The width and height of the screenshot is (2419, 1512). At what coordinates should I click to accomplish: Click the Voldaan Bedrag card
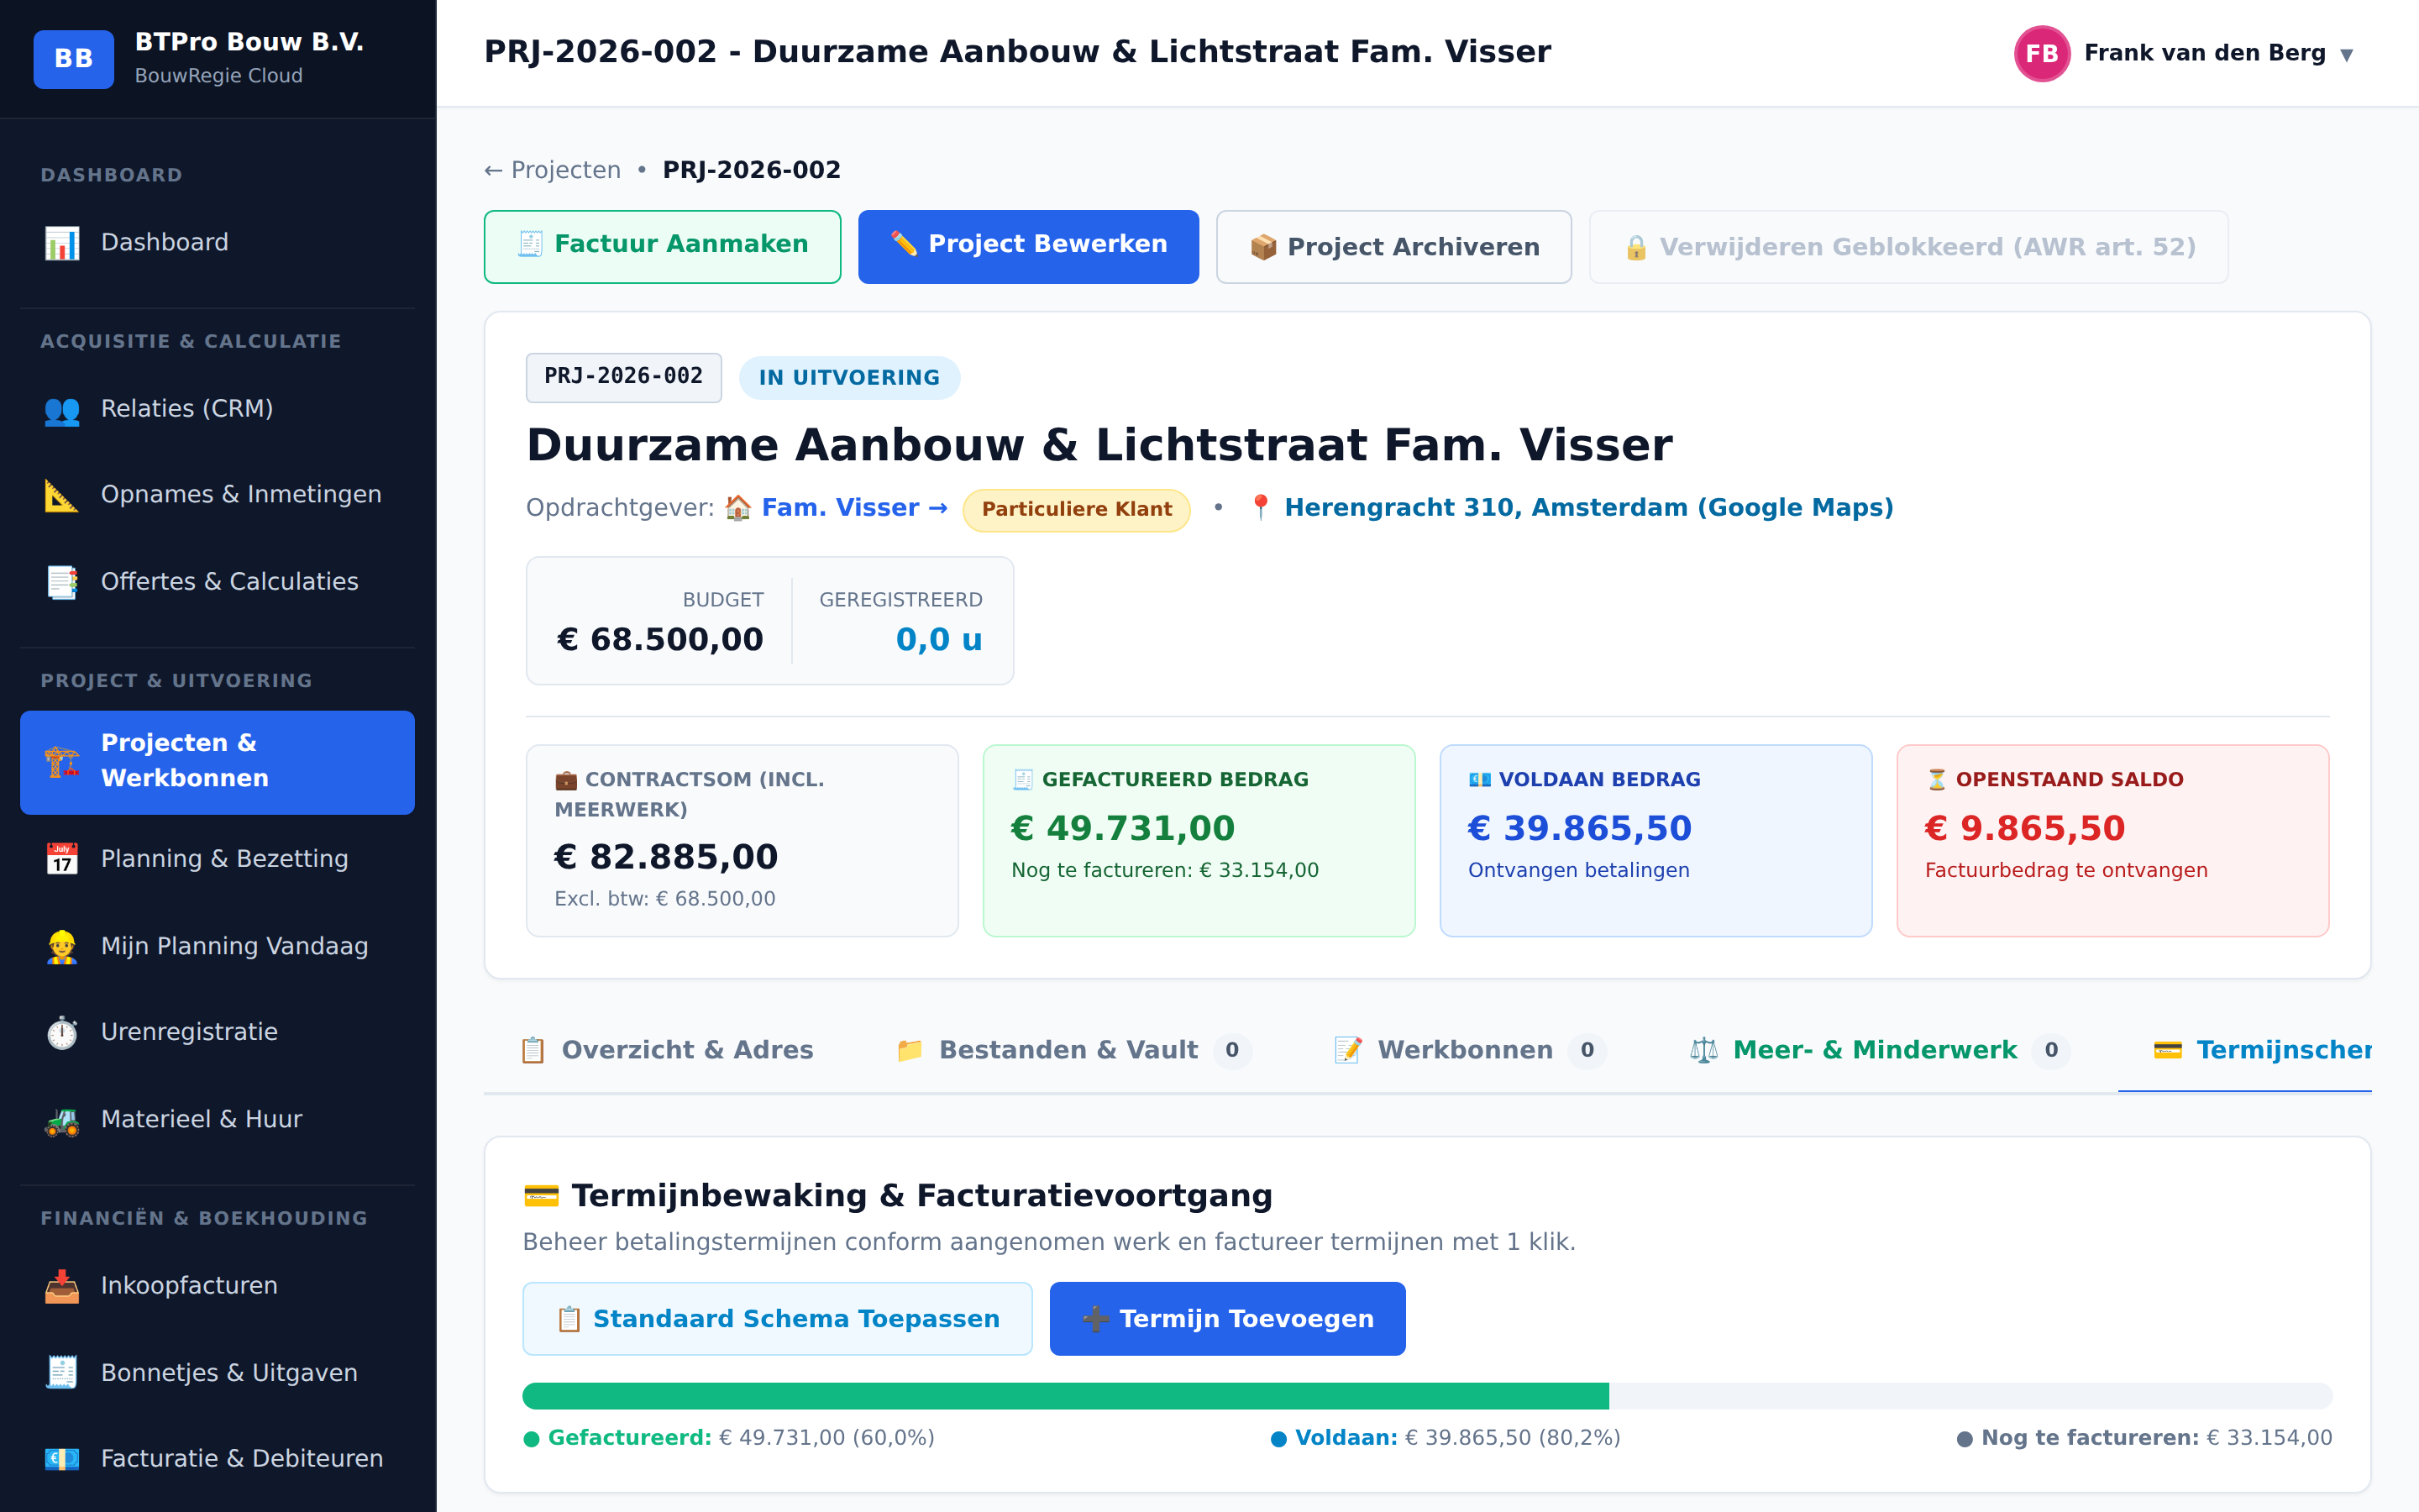pos(1656,840)
